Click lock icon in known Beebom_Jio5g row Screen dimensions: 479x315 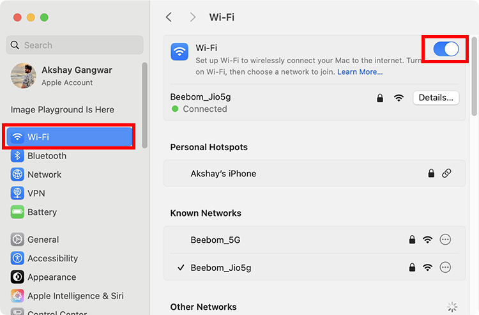412,267
